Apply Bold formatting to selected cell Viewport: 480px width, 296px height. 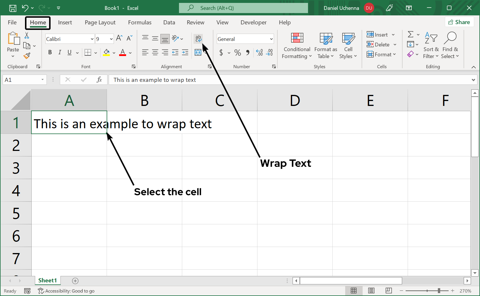[50, 53]
